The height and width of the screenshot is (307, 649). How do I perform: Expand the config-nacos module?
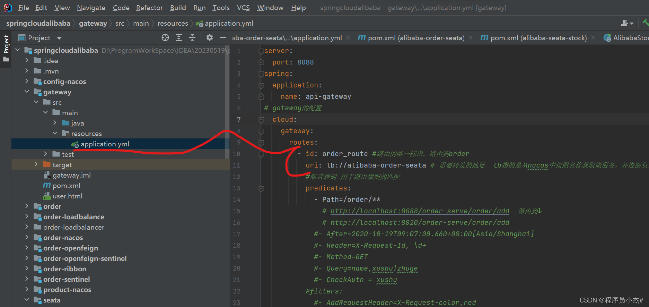[27, 82]
